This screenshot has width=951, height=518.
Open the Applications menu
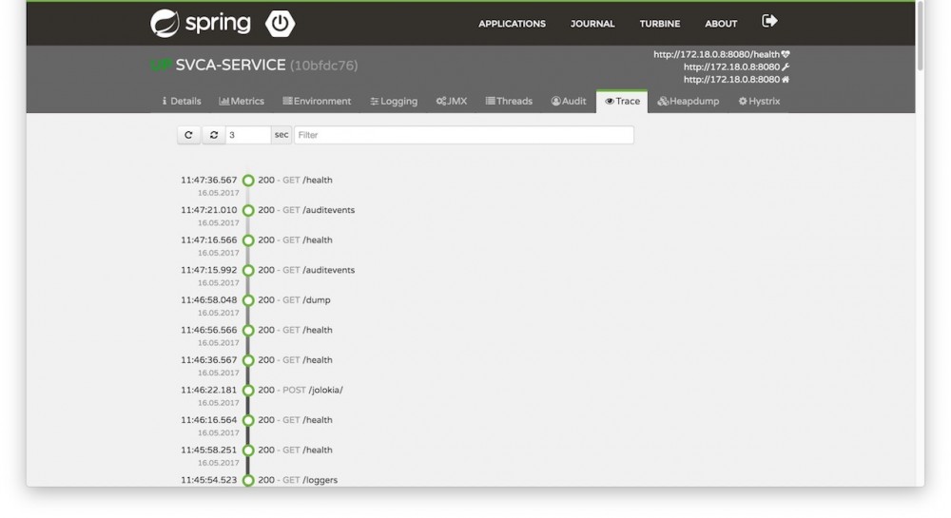[512, 24]
